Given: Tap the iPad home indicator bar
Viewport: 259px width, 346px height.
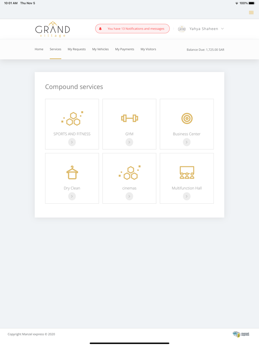Looking at the screenshot, I should coord(129,343).
